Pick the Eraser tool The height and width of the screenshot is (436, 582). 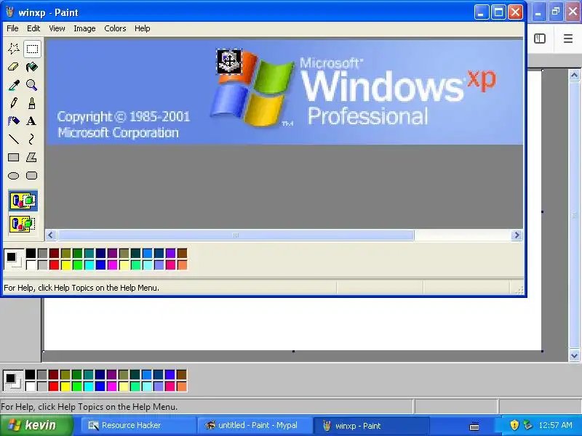[x=14, y=67]
